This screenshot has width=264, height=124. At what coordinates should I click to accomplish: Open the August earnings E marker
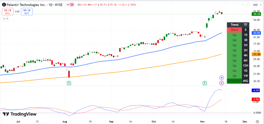(x=69, y=83)
